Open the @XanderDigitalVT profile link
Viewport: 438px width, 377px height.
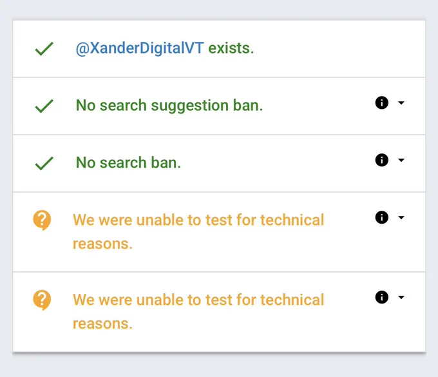[x=140, y=48]
